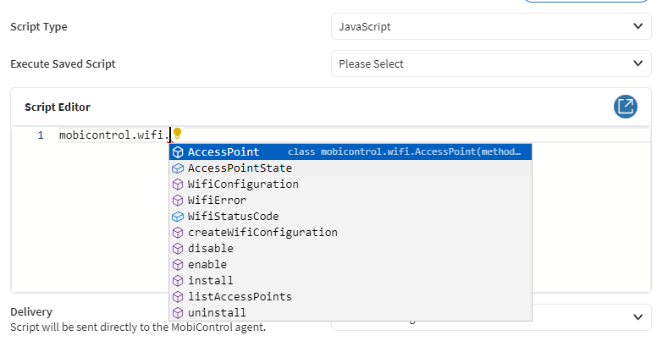Screen dimensions: 657x341
Task: Click the WifiStatusCode suggestion icon
Action: tap(178, 217)
